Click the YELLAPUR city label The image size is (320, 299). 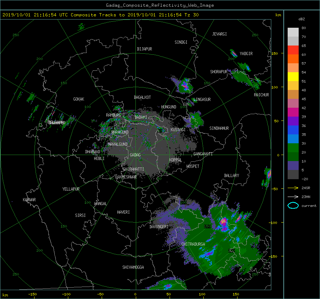[71, 189]
